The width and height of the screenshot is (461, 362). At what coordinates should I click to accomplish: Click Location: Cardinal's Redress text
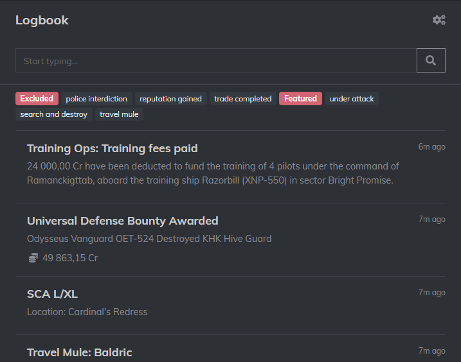(x=87, y=312)
